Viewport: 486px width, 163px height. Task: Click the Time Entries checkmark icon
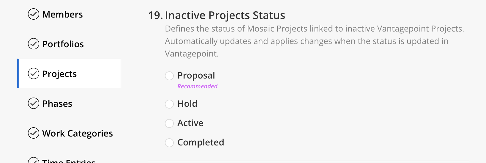tap(34, 161)
